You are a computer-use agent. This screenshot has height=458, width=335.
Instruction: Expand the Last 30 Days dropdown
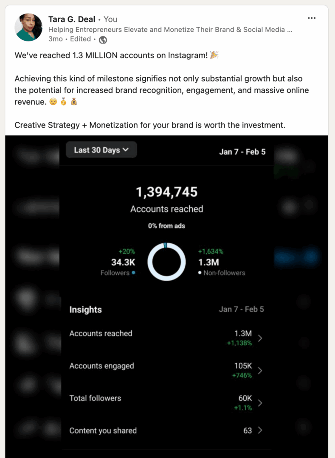[x=101, y=150]
